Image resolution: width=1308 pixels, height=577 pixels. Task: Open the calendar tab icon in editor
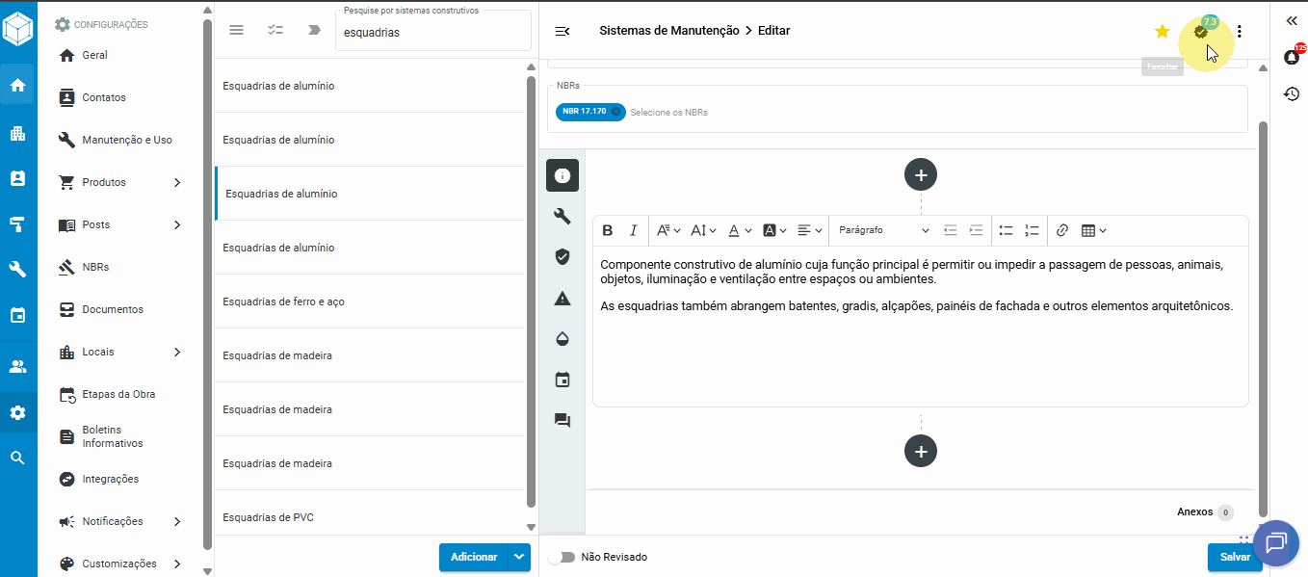click(562, 380)
